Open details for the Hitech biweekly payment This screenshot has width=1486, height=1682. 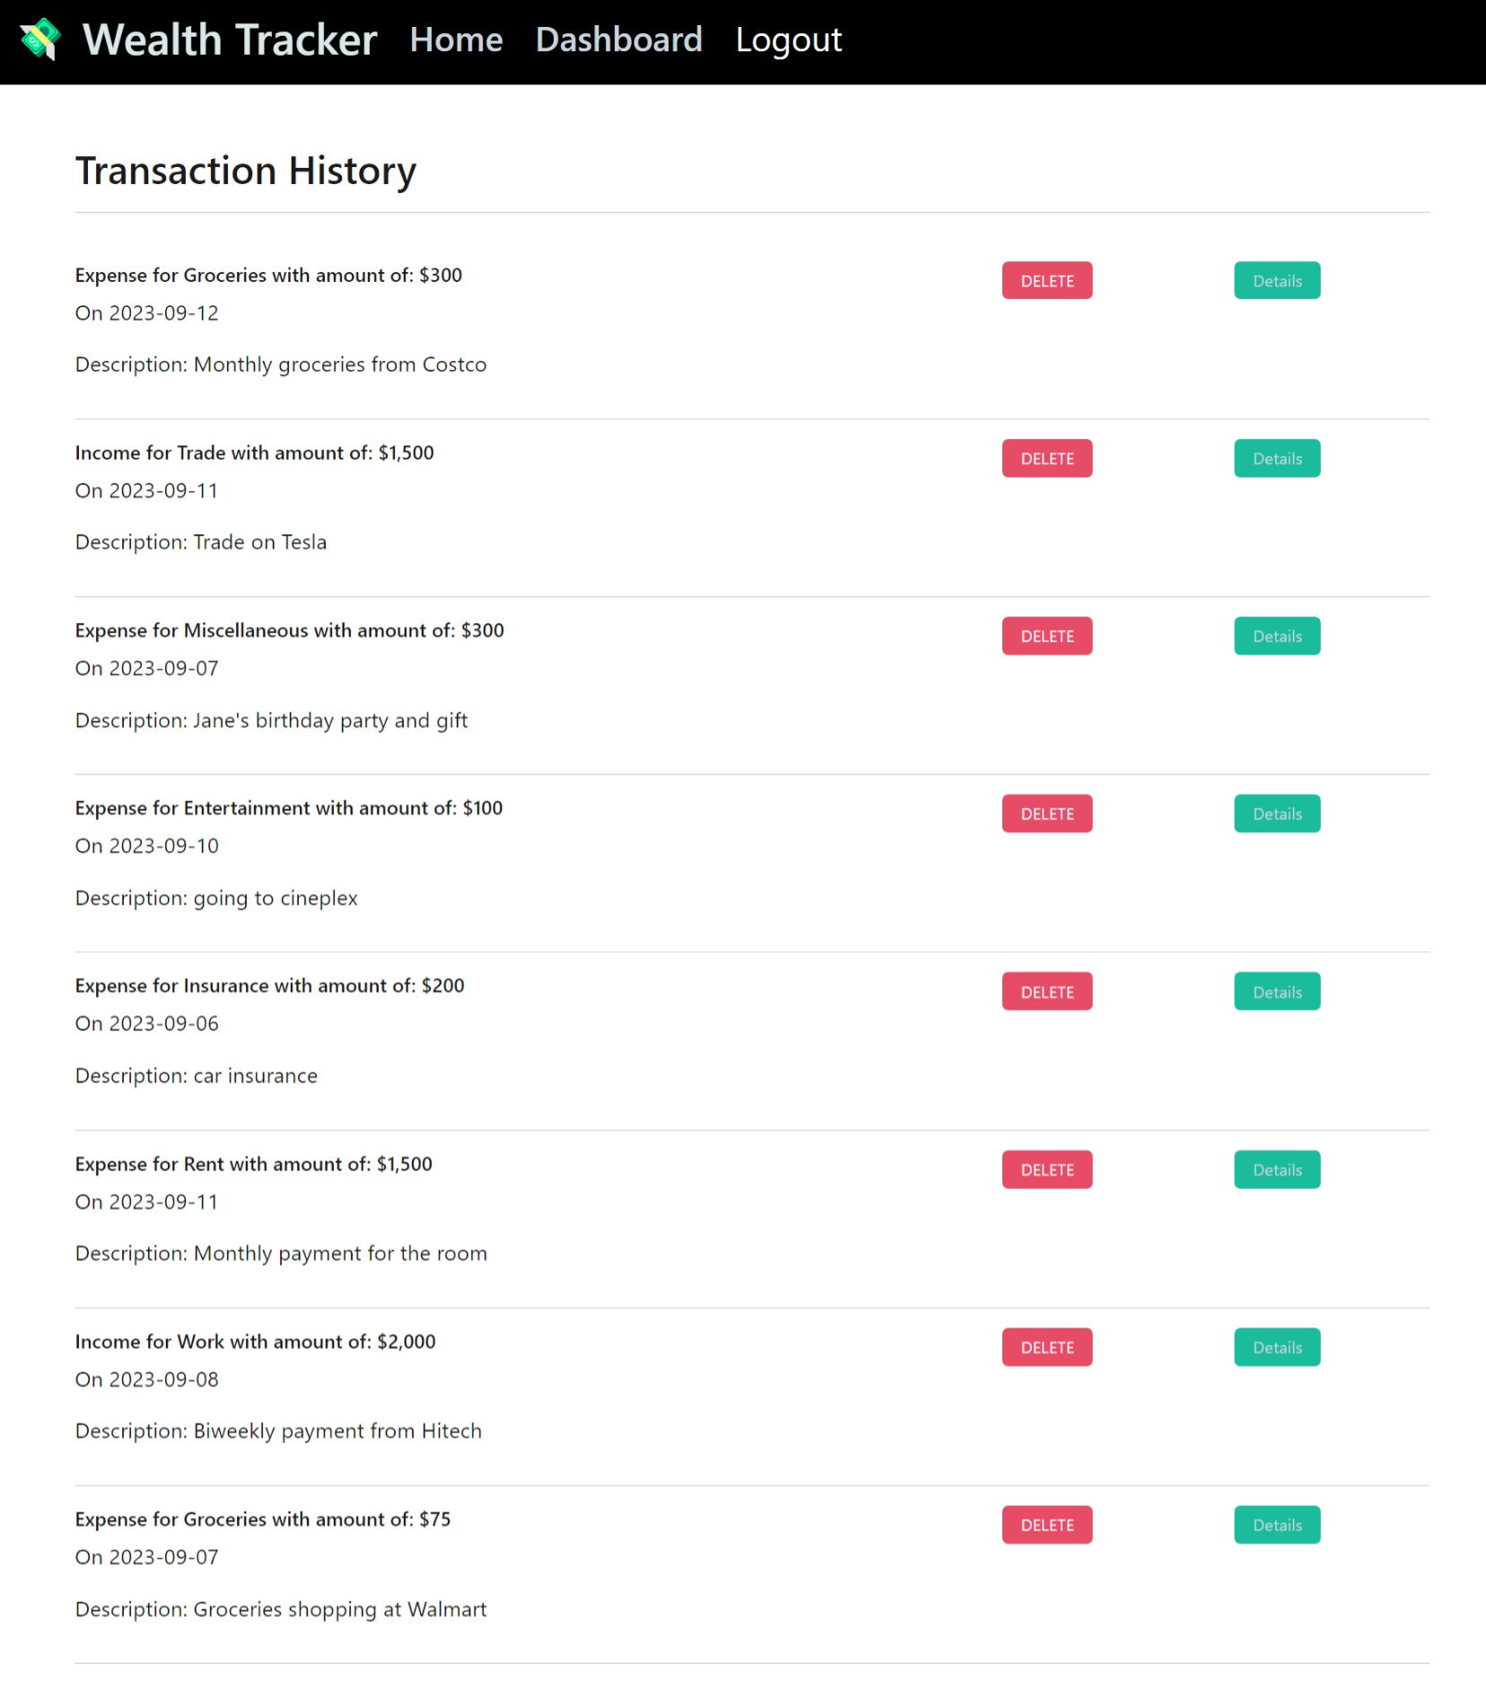[1276, 1346]
